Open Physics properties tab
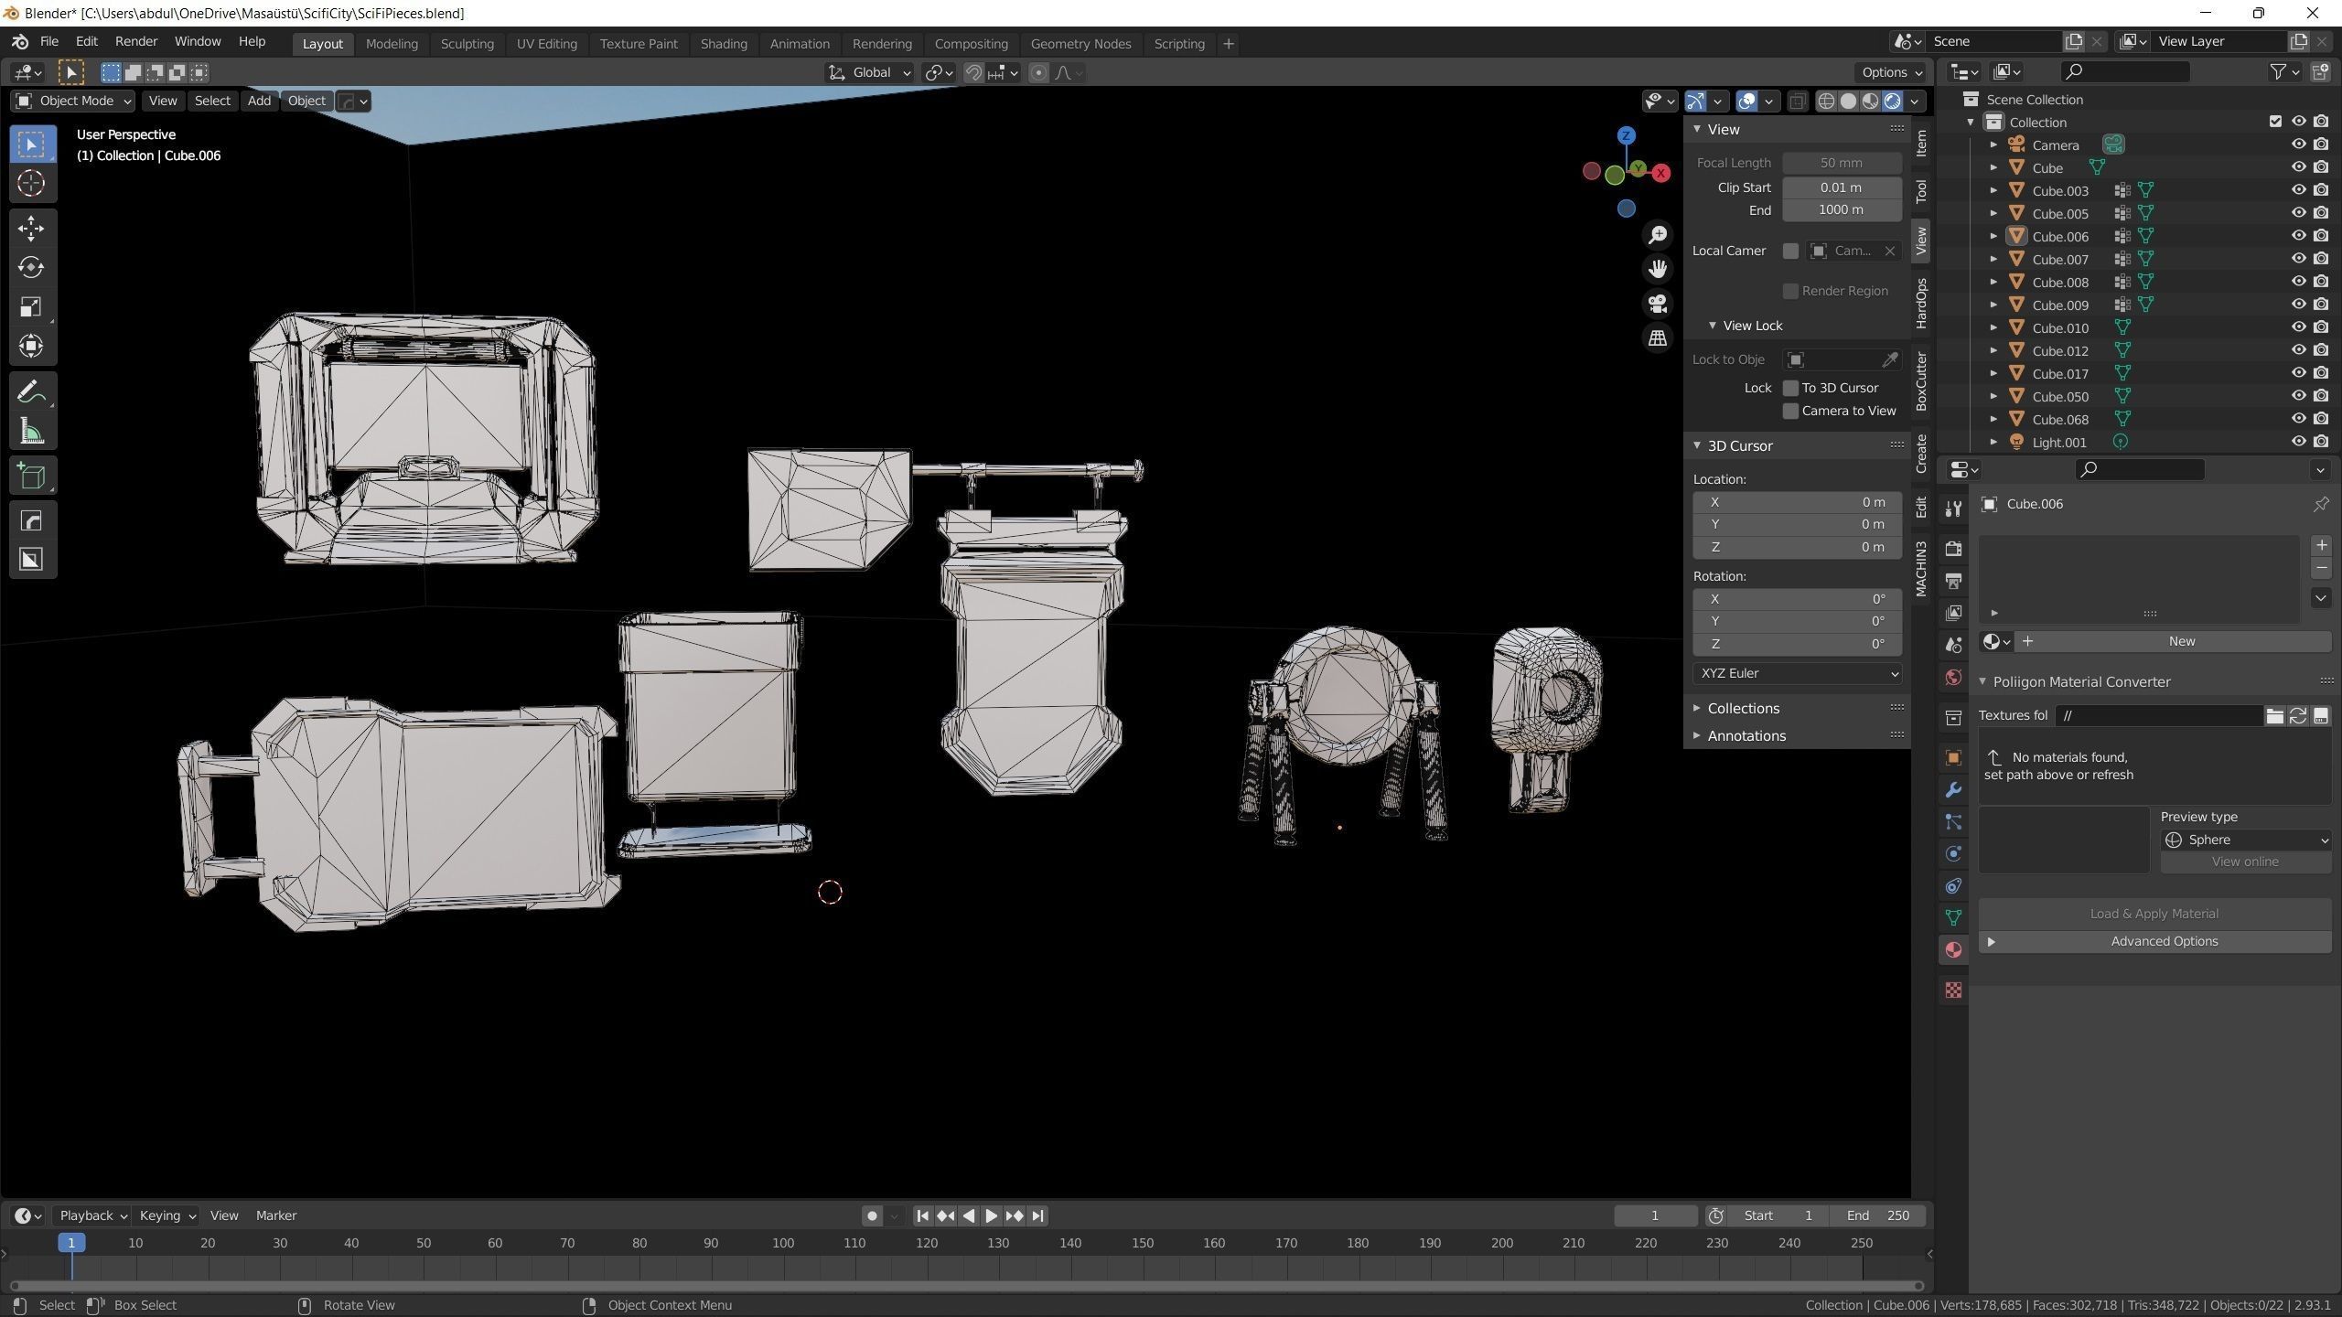This screenshot has width=2342, height=1317. point(1953,854)
